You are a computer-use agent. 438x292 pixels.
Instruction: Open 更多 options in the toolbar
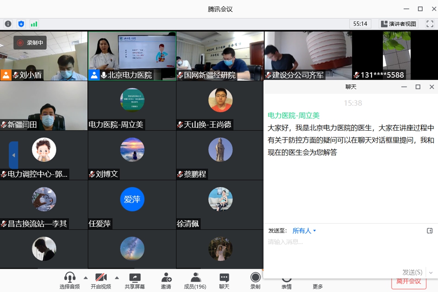[x=318, y=286]
